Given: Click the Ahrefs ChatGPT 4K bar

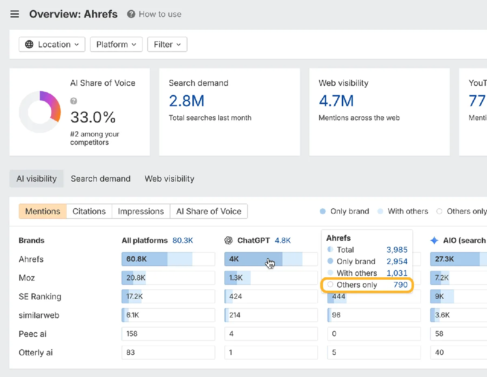Looking at the screenshot, I should [x=271, y=259].
